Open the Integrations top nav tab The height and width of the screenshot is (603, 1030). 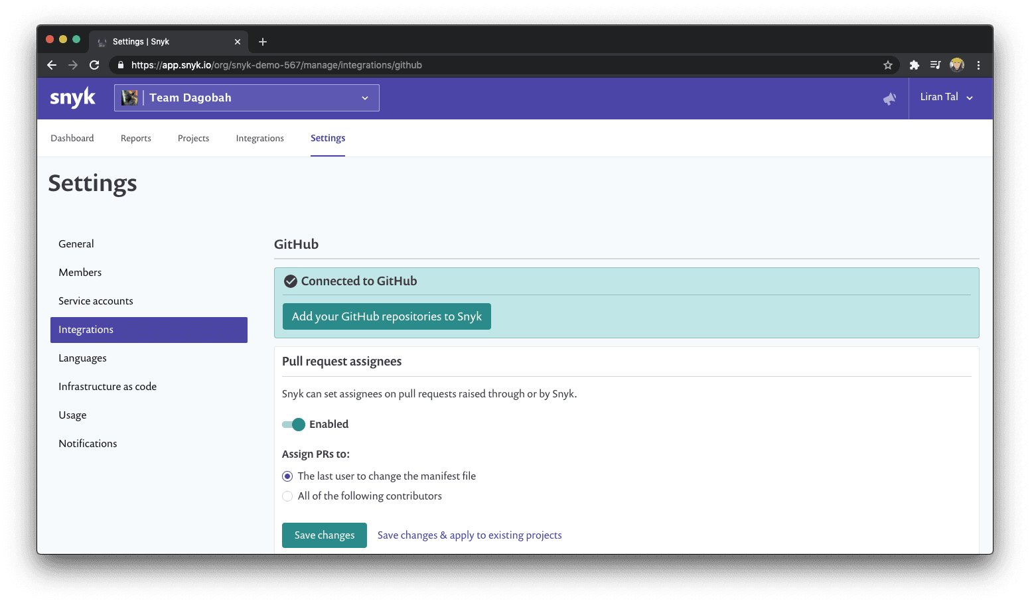coord(260,138)
